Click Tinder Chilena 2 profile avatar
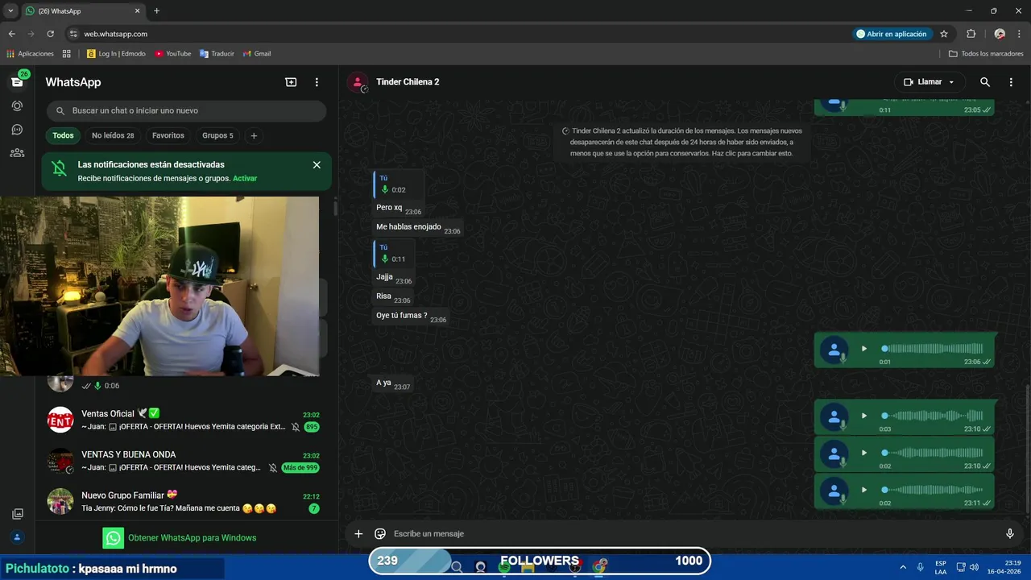Image resolution: width=1031 pixels, height=580 pixels. [x=358, y=82]
